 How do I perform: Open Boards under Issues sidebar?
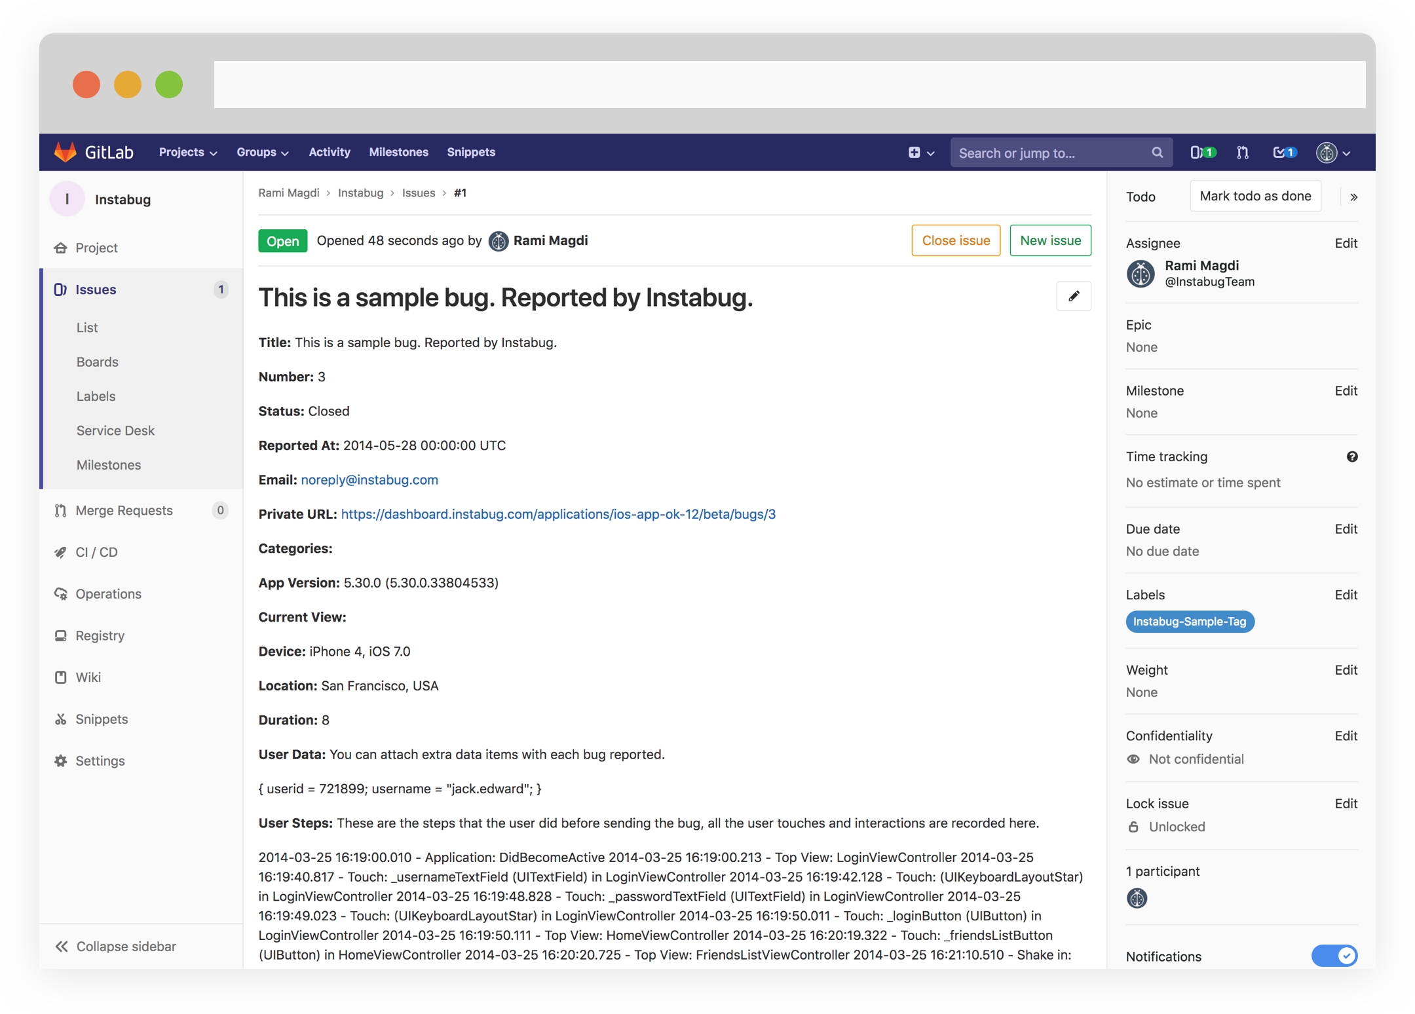pyautogui.click(x=97, y=362)
